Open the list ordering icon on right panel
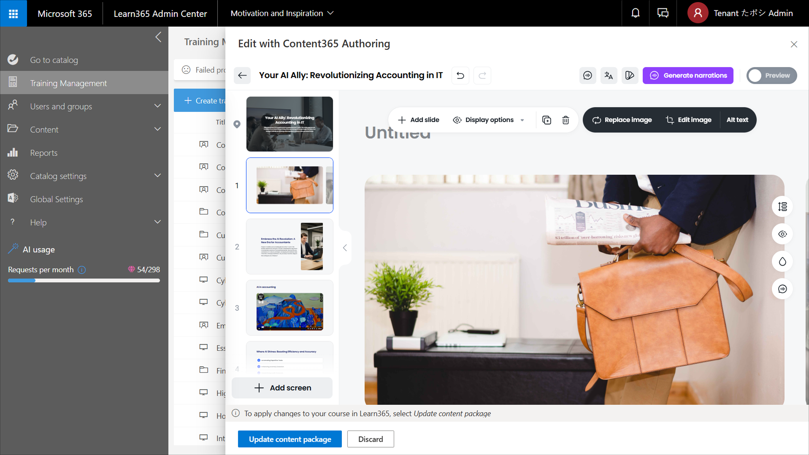This screenshot has width=809, height=455. [x=782, y=207]
